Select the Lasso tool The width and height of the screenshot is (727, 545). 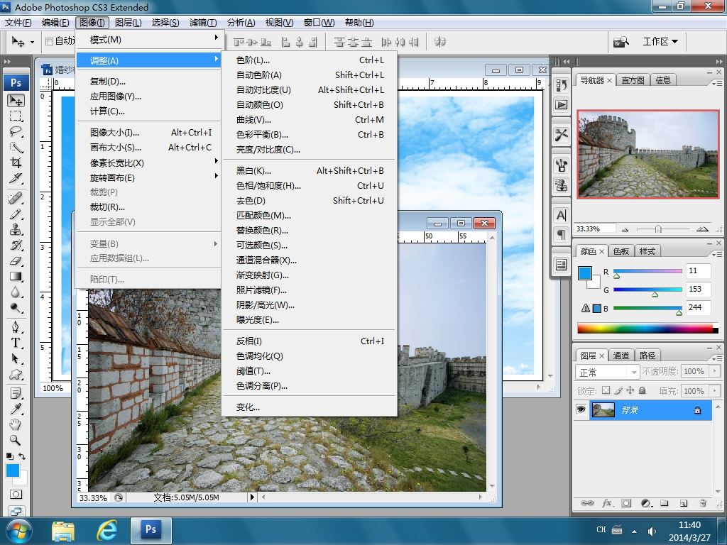tap(16, 131)
